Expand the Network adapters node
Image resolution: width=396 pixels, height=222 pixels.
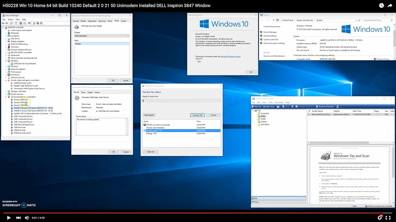6,69
